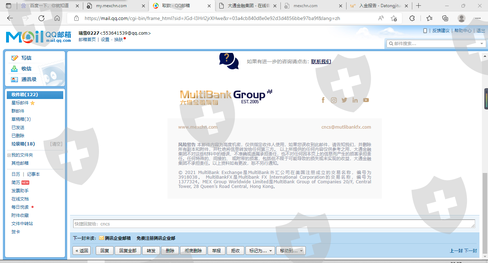This screenshot has height=263, width=488.
Task: Click the 彻底删除 permanently delete button
Action: coord(193,251)
